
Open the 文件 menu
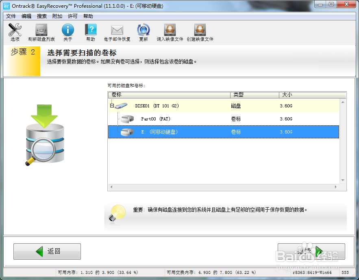click(x=11, y=16)
